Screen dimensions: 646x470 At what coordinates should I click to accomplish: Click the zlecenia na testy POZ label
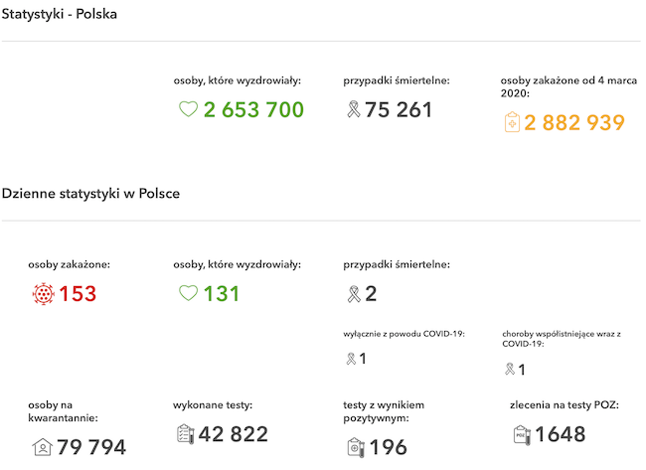click(x=565, y=405)
